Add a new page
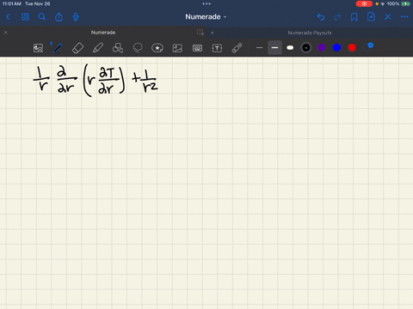This screenshot has width=413, height=309. click(371, 17)
